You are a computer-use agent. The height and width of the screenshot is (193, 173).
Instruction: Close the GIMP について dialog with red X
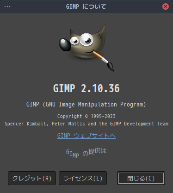click(x=166, y=6)
